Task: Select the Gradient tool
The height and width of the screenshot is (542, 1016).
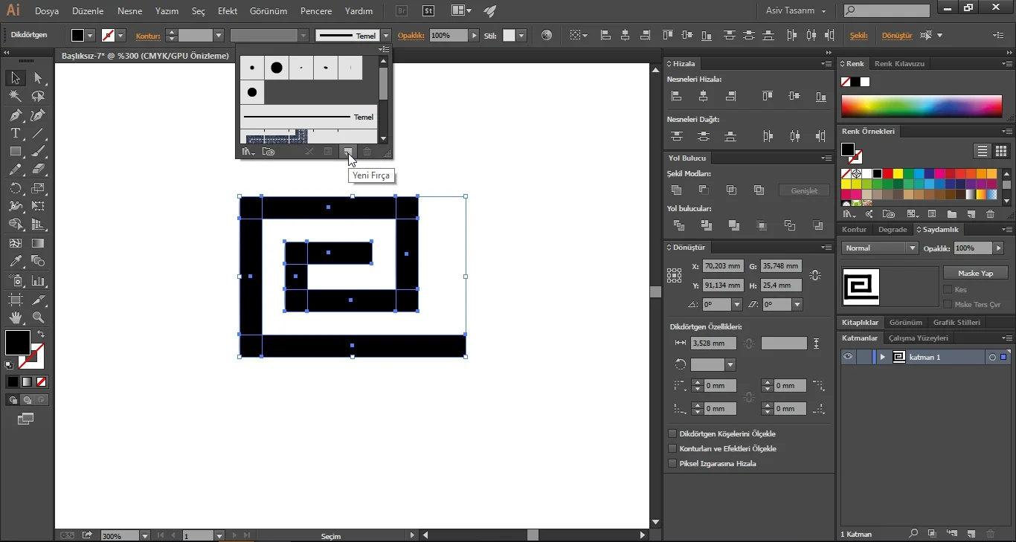Action: coord(38,244)
